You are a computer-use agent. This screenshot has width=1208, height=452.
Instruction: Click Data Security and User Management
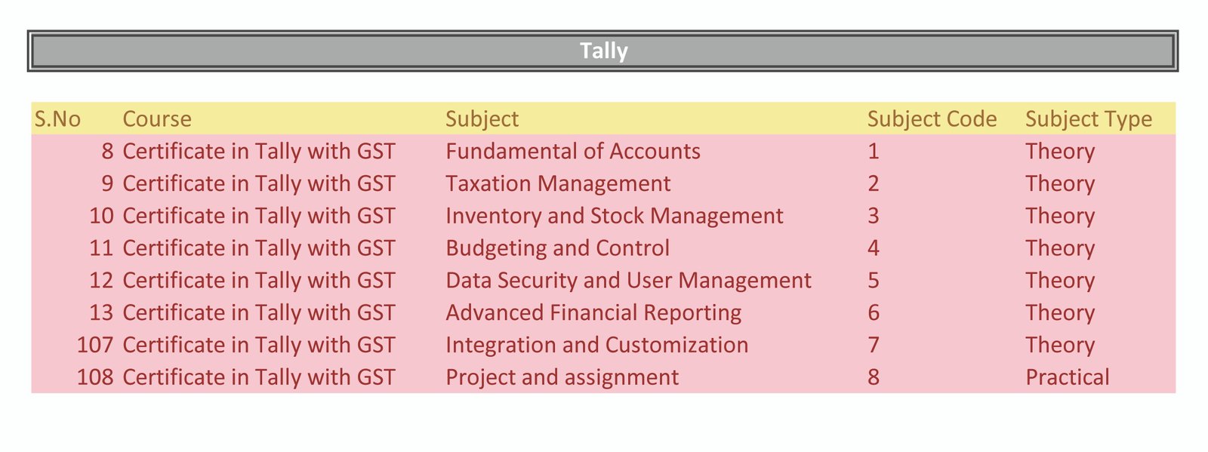[x=628, y=281]
